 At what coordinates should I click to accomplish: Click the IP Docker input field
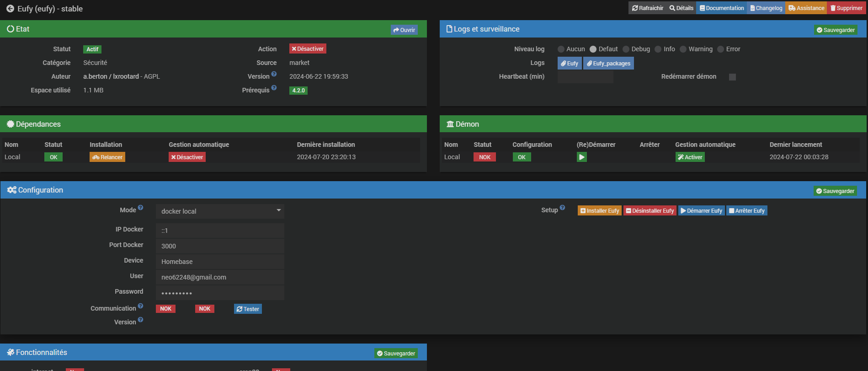click(x=220, y=231)
